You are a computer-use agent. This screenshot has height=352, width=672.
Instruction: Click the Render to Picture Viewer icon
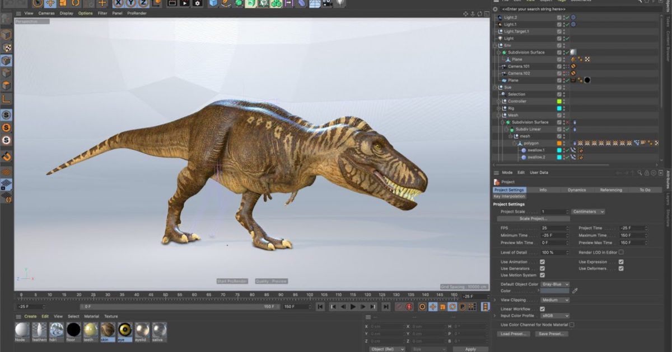tap(185, 4)
